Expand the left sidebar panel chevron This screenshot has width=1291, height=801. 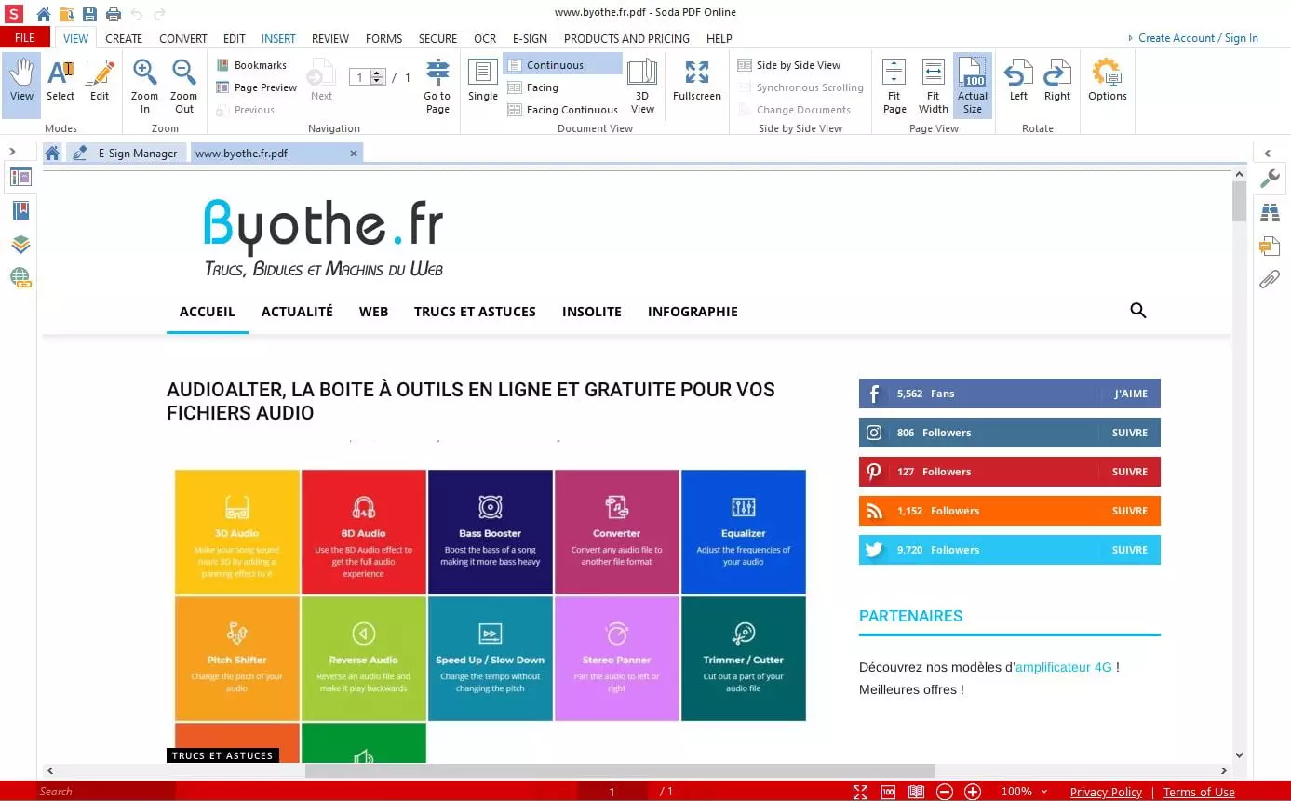click(12, 152)
